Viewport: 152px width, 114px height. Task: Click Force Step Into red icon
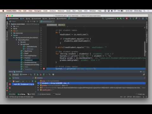[x=41, y=75]
